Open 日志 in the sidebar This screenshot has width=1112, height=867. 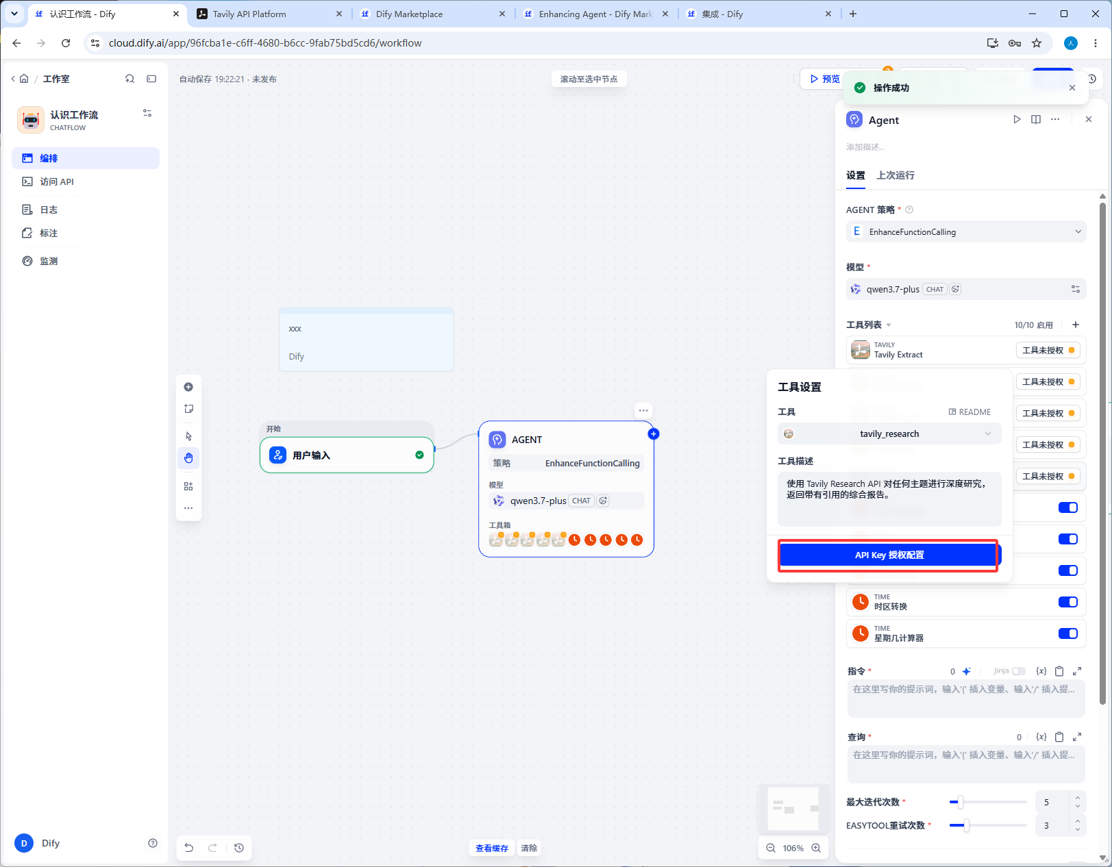click(86, 210)
